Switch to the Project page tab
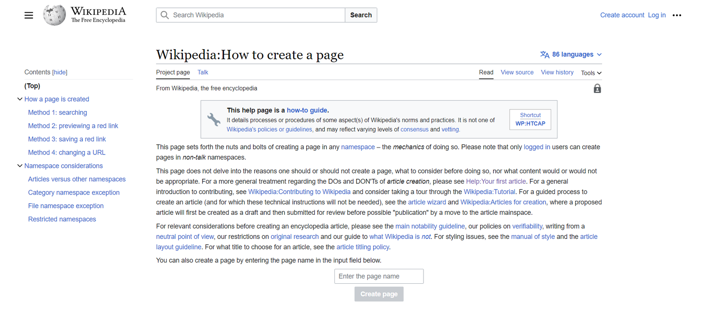The height and width of the screenshot is (311, 705). tap(173, 72)
